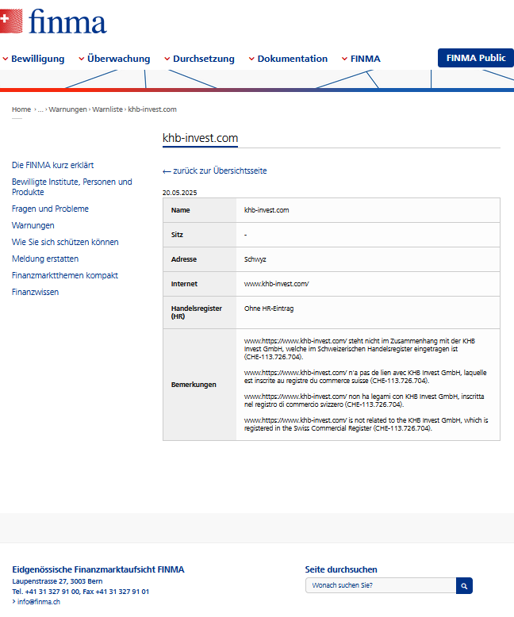Open Finanzmarktthemen kompakt link
514x617 pixels.
tap(65, 275)
